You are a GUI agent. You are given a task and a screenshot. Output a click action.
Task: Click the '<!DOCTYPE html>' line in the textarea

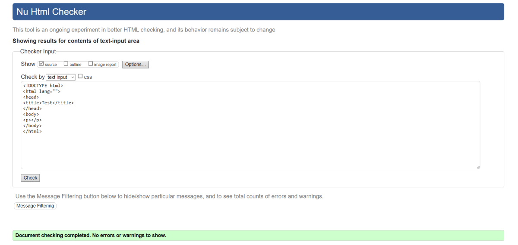click(x=43, y=86)
